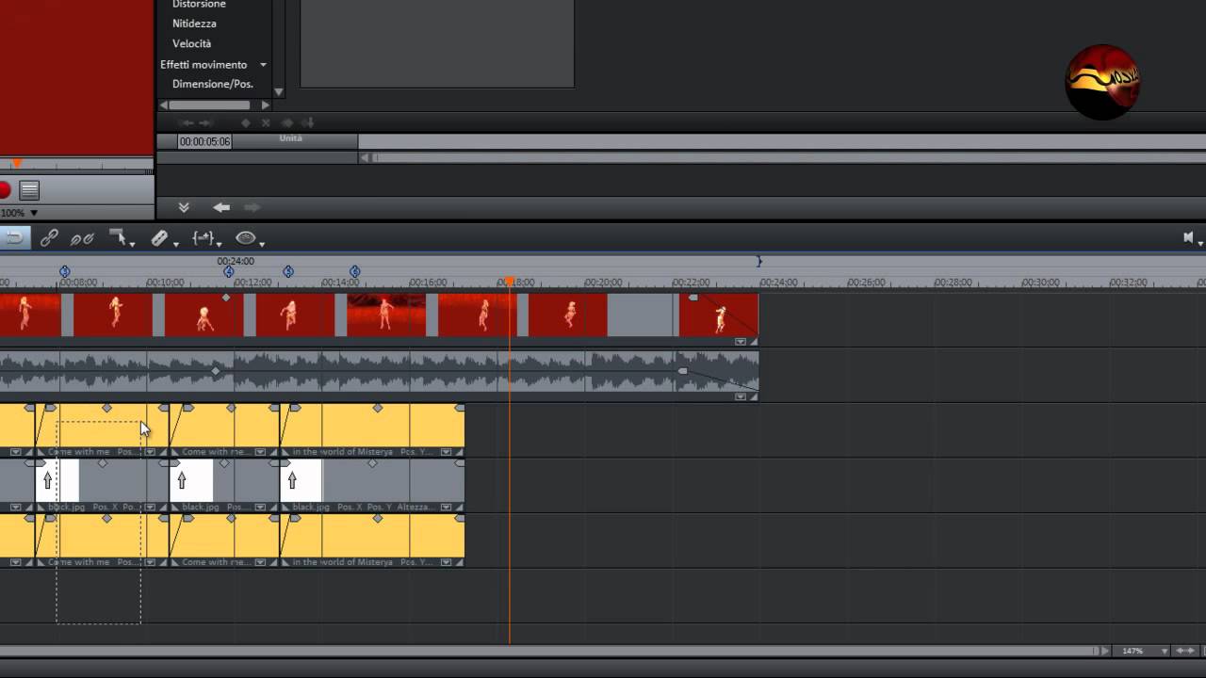Click upward arrow on third black.jpg clip
Image resolution: width=1206 pixels, height=678 pixels.
pyautogui.click(x=292, y=481)
